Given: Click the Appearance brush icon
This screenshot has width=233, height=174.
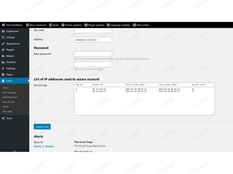Looking at the screenshot, I should click(x=3, y=43).
